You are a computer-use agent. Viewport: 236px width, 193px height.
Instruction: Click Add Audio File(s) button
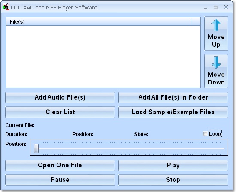(60, 97)
